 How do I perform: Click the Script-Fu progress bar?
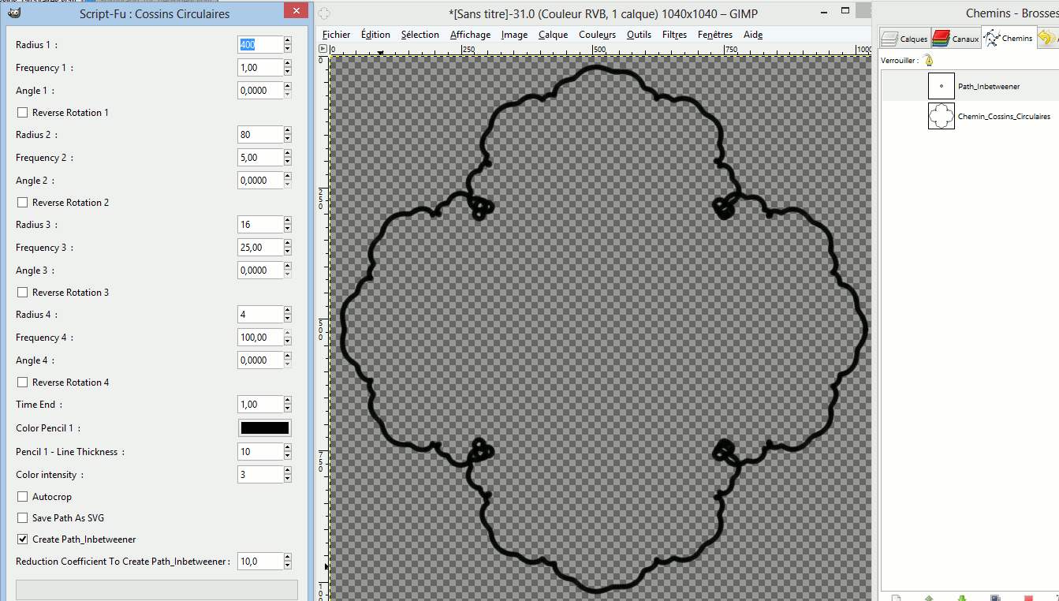tap(157, 590)
